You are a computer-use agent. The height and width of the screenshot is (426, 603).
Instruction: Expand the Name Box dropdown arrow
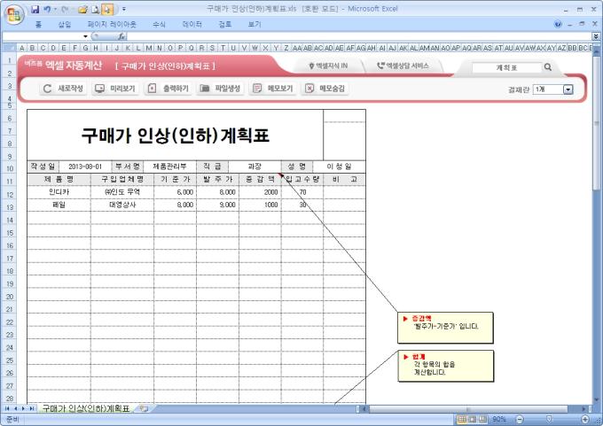(x=85, y=36)
